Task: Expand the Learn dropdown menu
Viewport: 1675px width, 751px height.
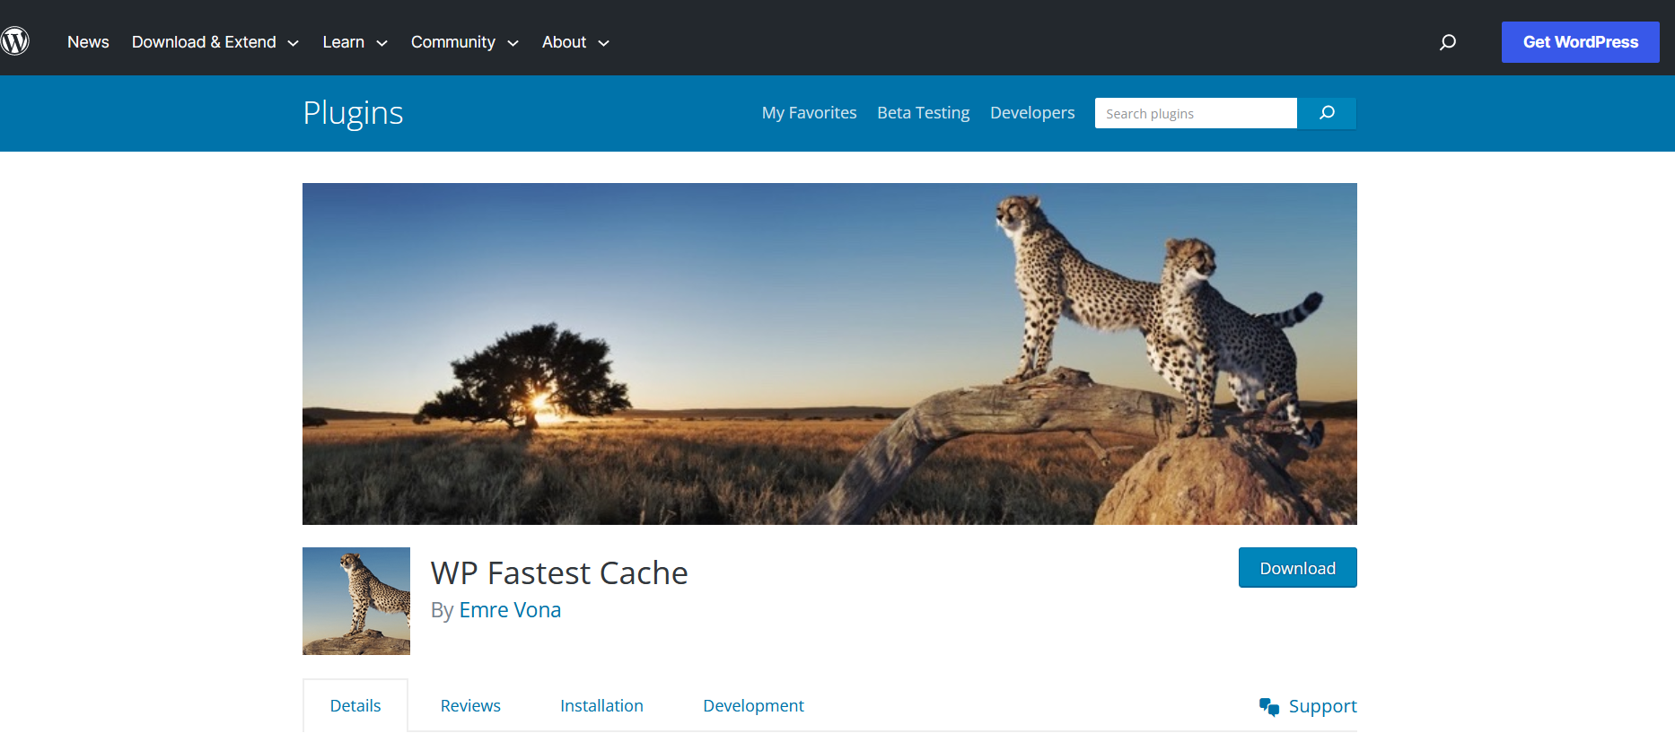Action: pos(355,42)
